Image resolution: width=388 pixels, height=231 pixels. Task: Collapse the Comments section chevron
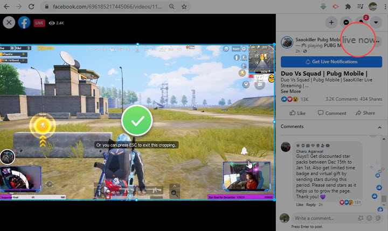[x=379, y=127]
